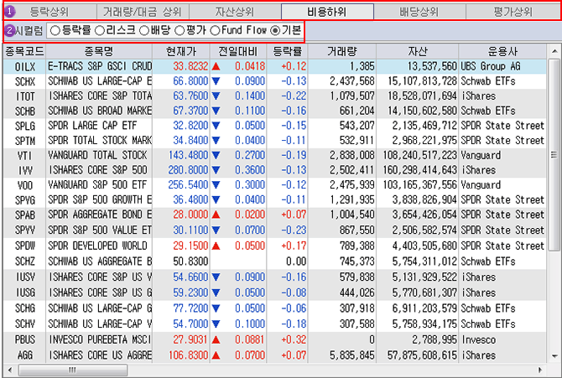Click the vertical scrollbar up arrow

(554, 52)
